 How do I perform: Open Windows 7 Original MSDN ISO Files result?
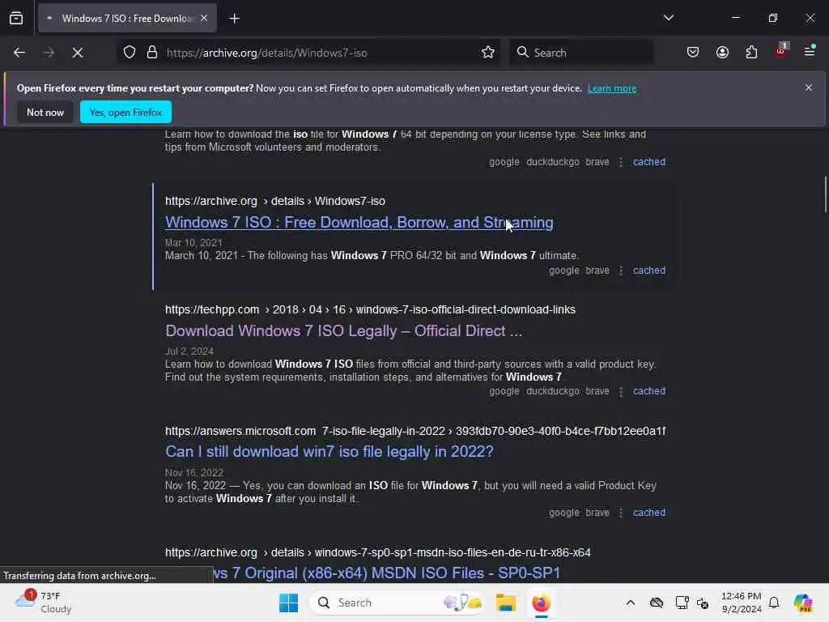tap(386, 573)
